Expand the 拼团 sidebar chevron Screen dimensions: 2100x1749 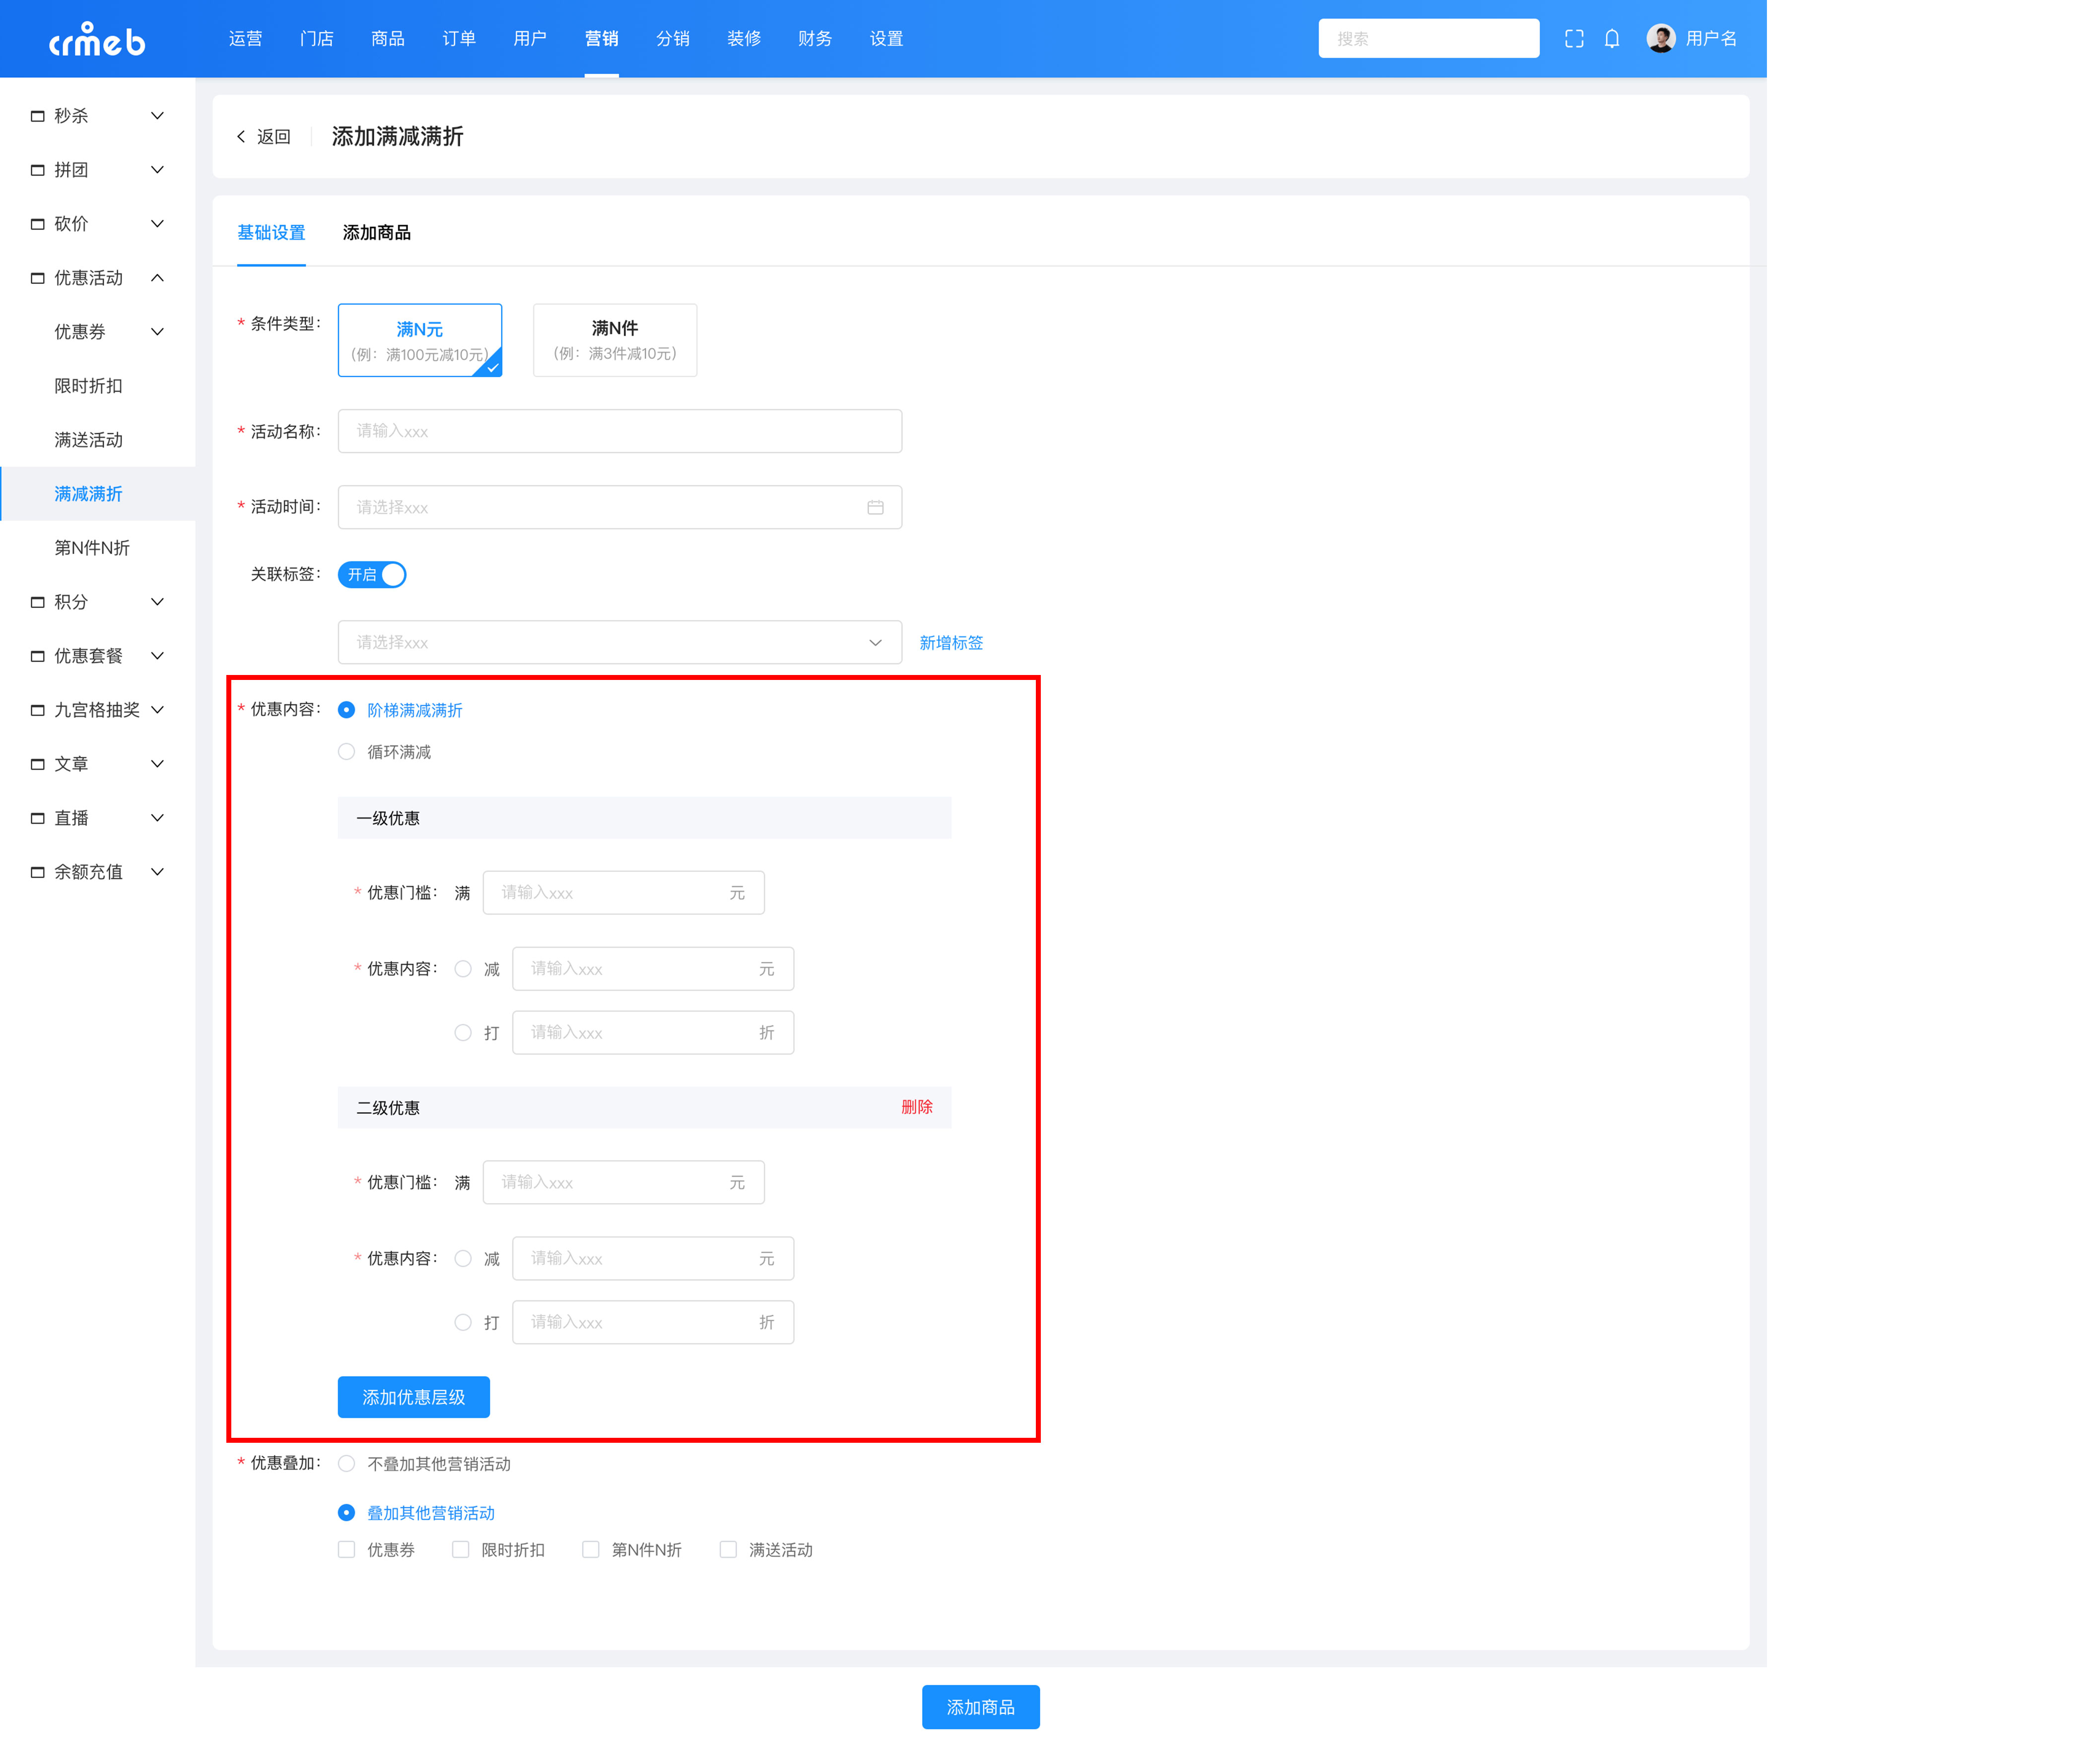(x=157, y=170)
